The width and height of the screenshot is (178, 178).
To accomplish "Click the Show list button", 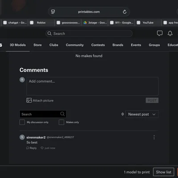I will pos(163,172).
